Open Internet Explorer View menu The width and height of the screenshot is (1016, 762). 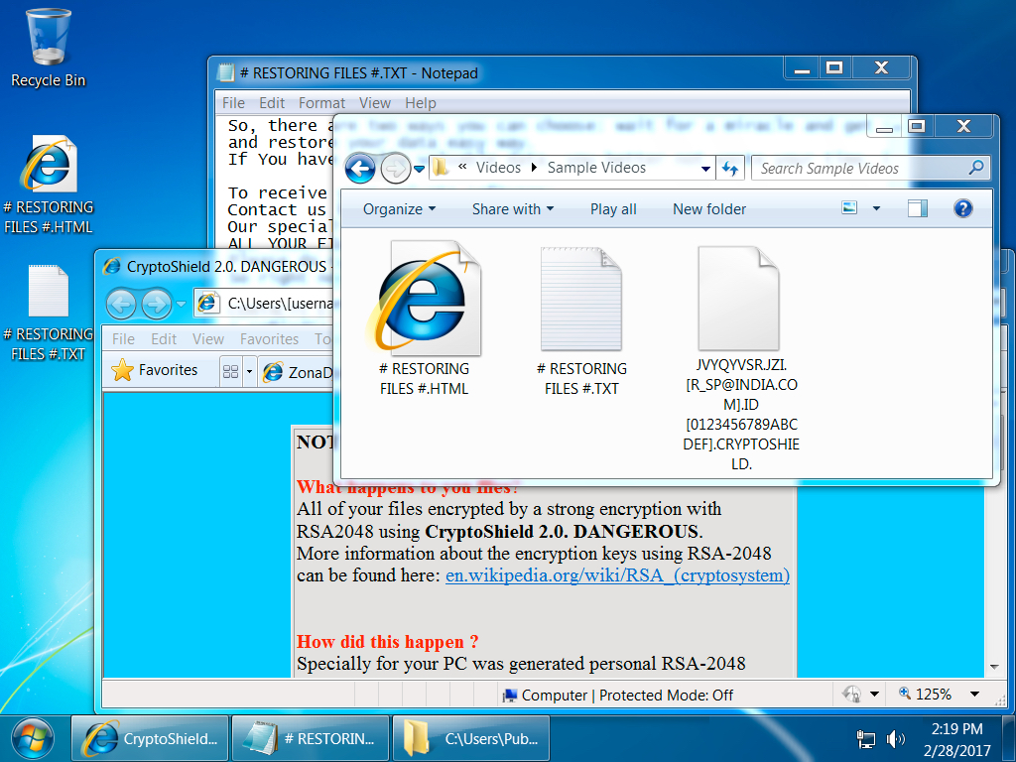(208, 339)
